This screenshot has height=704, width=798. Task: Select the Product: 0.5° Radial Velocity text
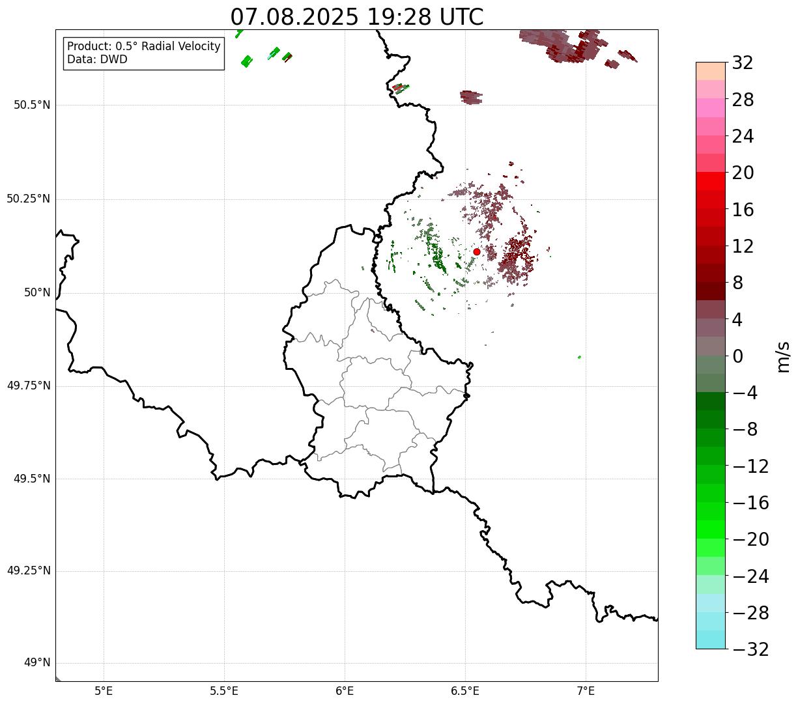click(144, 47)
